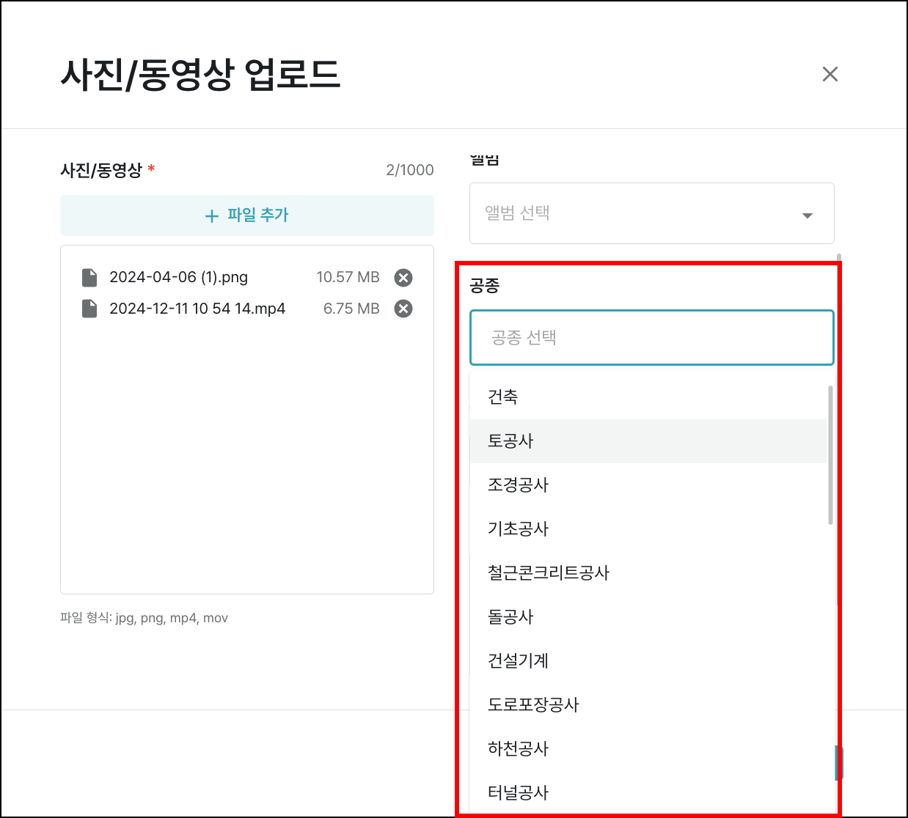This screenshot has height=818, width=908.
Task: Choose 조경공사 in dropdown list
Action: 518,484
